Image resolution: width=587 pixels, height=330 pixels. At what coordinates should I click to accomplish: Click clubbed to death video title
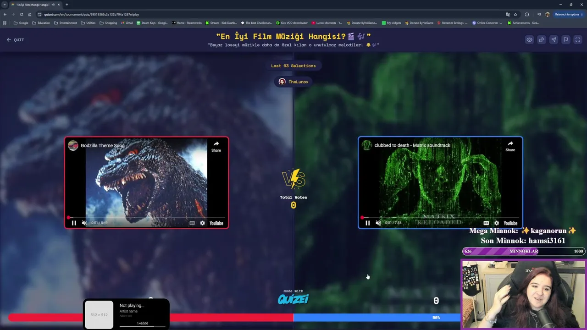tap(412, 145)
